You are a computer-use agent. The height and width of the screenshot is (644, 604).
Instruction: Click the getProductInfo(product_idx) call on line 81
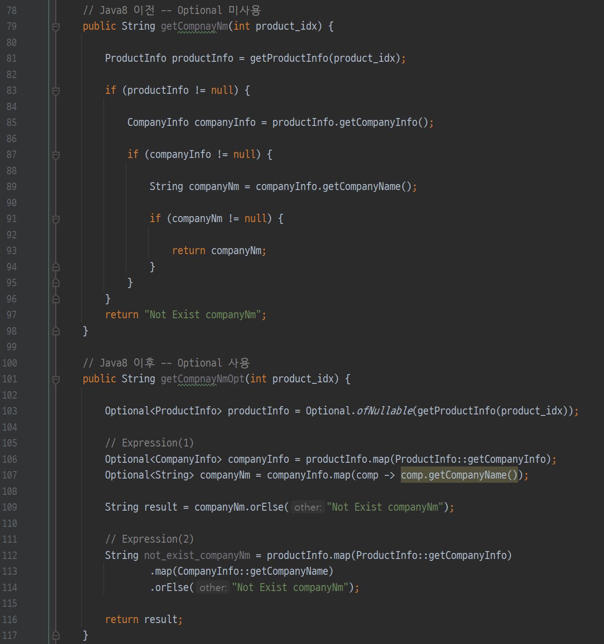pos(325,58)
